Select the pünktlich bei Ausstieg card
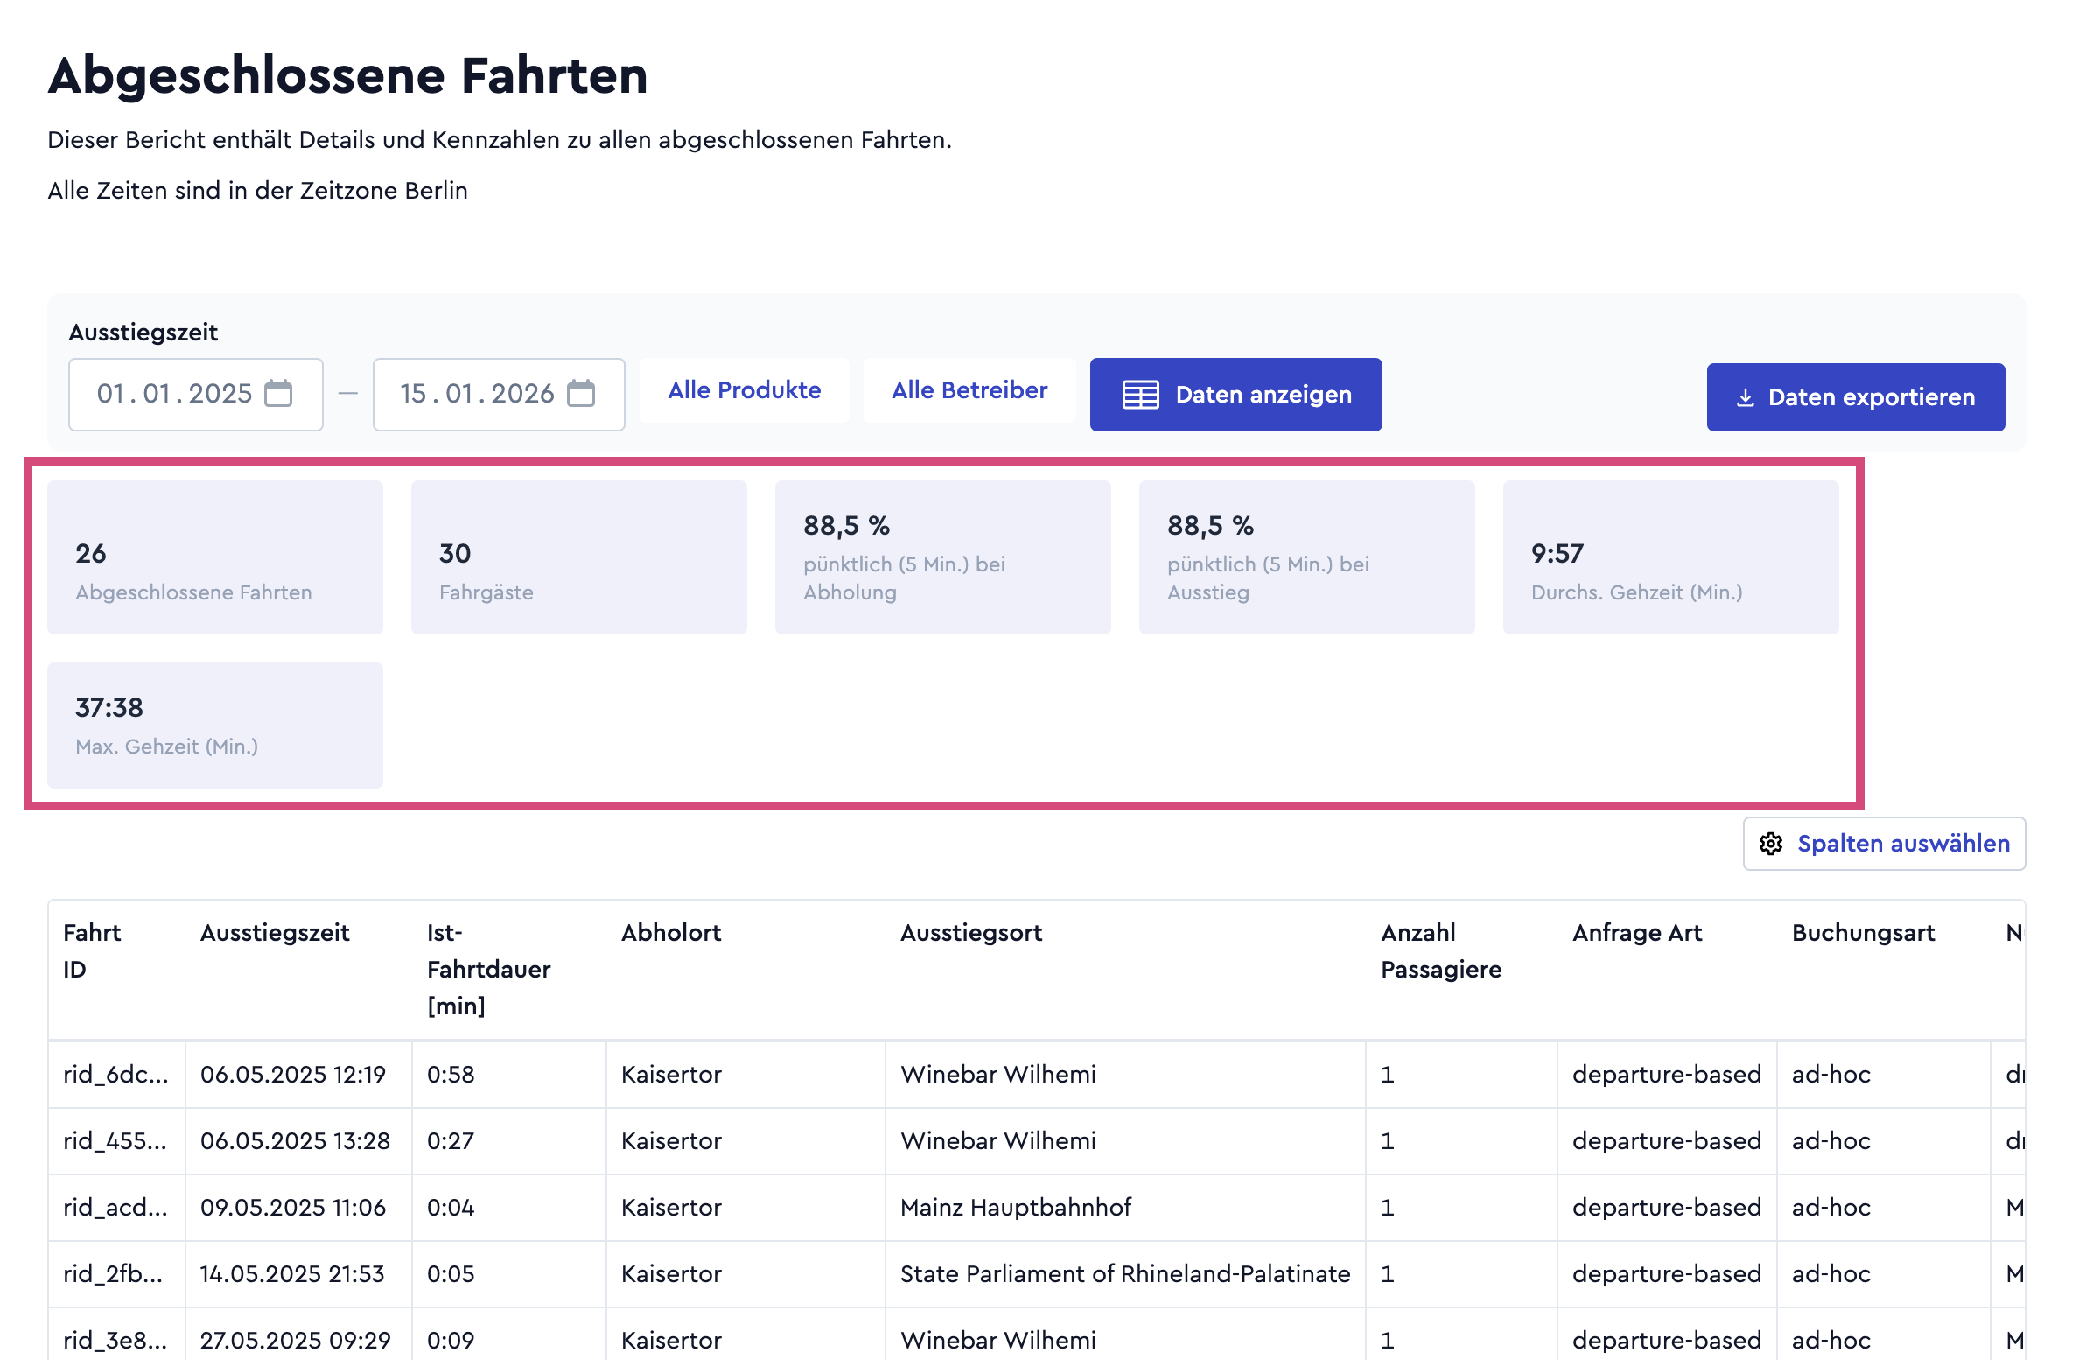This screenshot has height=1360, width=2086. (1307, 557)
